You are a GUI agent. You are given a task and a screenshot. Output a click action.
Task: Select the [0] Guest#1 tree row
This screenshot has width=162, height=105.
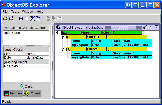coord(106,37)
